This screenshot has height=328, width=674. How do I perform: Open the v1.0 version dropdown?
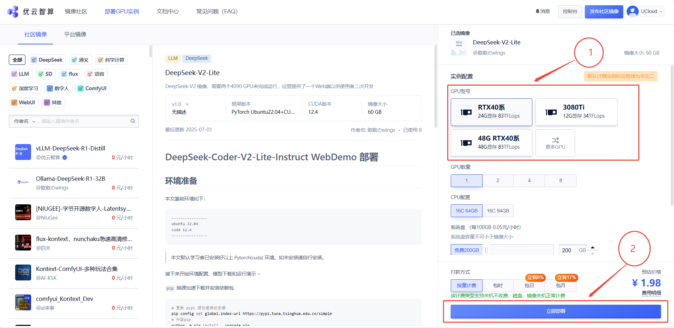[181, 104]
